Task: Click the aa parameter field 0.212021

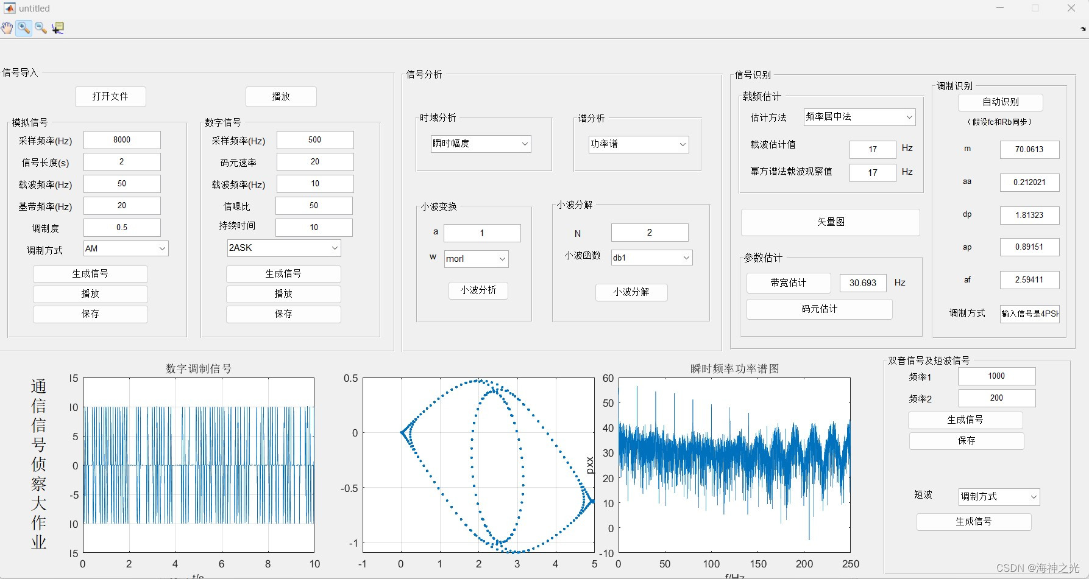Action: point(1029,183)
